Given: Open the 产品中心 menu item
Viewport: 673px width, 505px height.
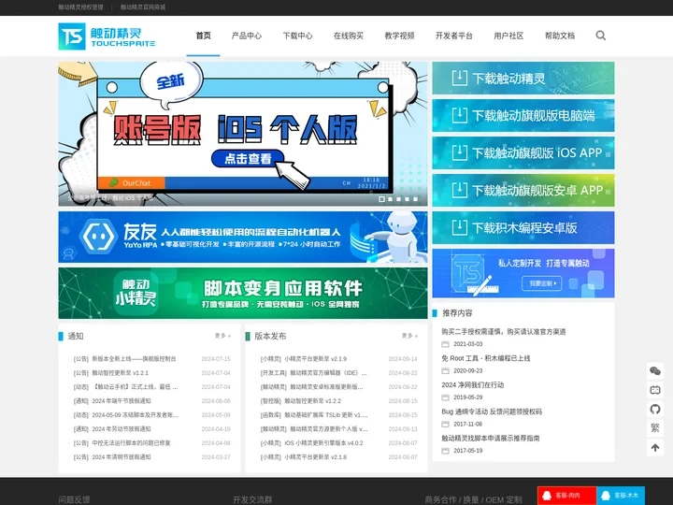Looking at the screenshot, I should (x=247, y=36).
